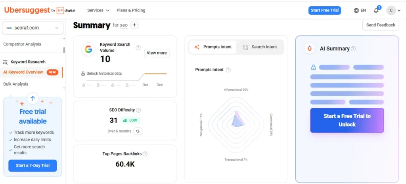The height and width of the screenshot is (184, 406).
Task: Open Top Pages Backlinks help icon
Action: pos(145,154)
